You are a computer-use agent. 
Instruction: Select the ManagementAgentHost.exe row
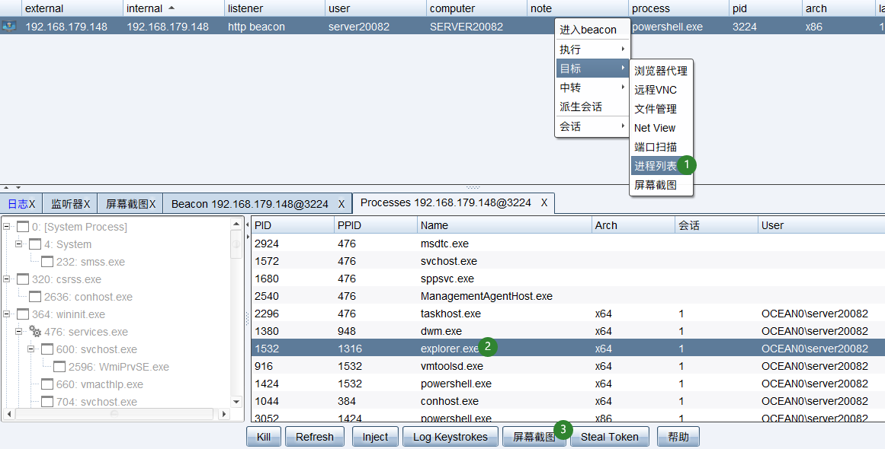568,296
